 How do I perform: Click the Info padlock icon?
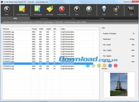(x=116, y=9)
